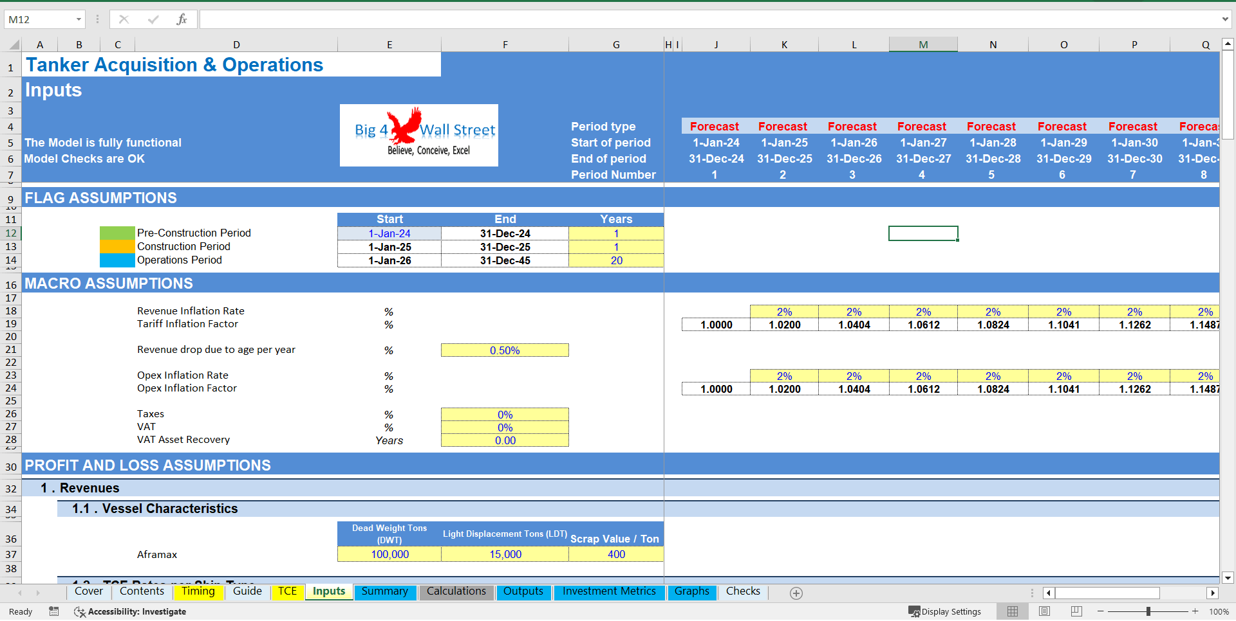Click the 100% zoom level
Image resolution: width=1236 pixels, height=621 pixels.
coord(1219,611)
